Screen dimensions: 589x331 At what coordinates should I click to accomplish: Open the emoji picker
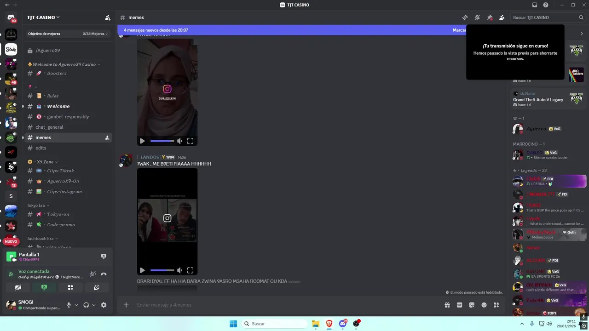[x=484, y=305]
